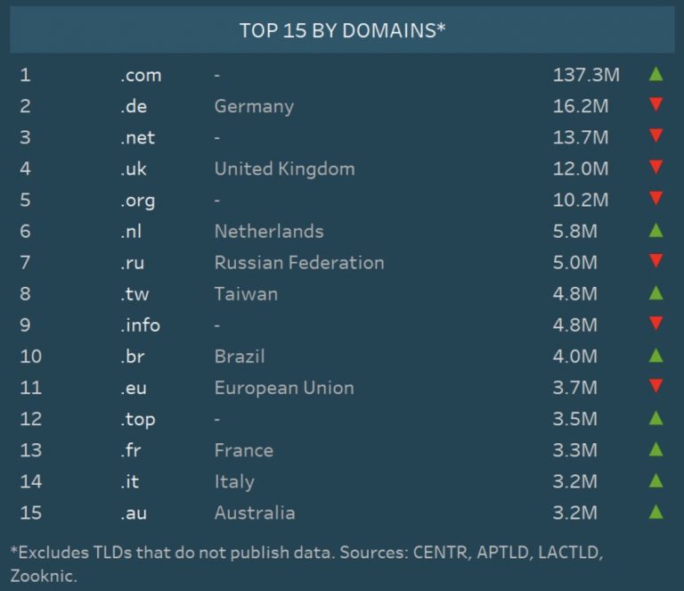Viewport: 684px width, 591px height.
Task: Click the red down arrow for .ru
Action: 656,262
